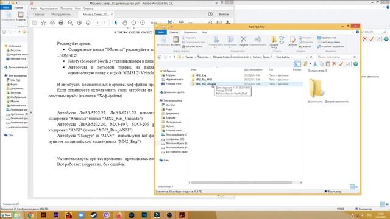Switch to Главная tab in Acrobat
Screen dimensions: 390x219
pos(39,15)
